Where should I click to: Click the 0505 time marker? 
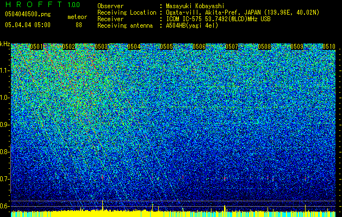166,47
